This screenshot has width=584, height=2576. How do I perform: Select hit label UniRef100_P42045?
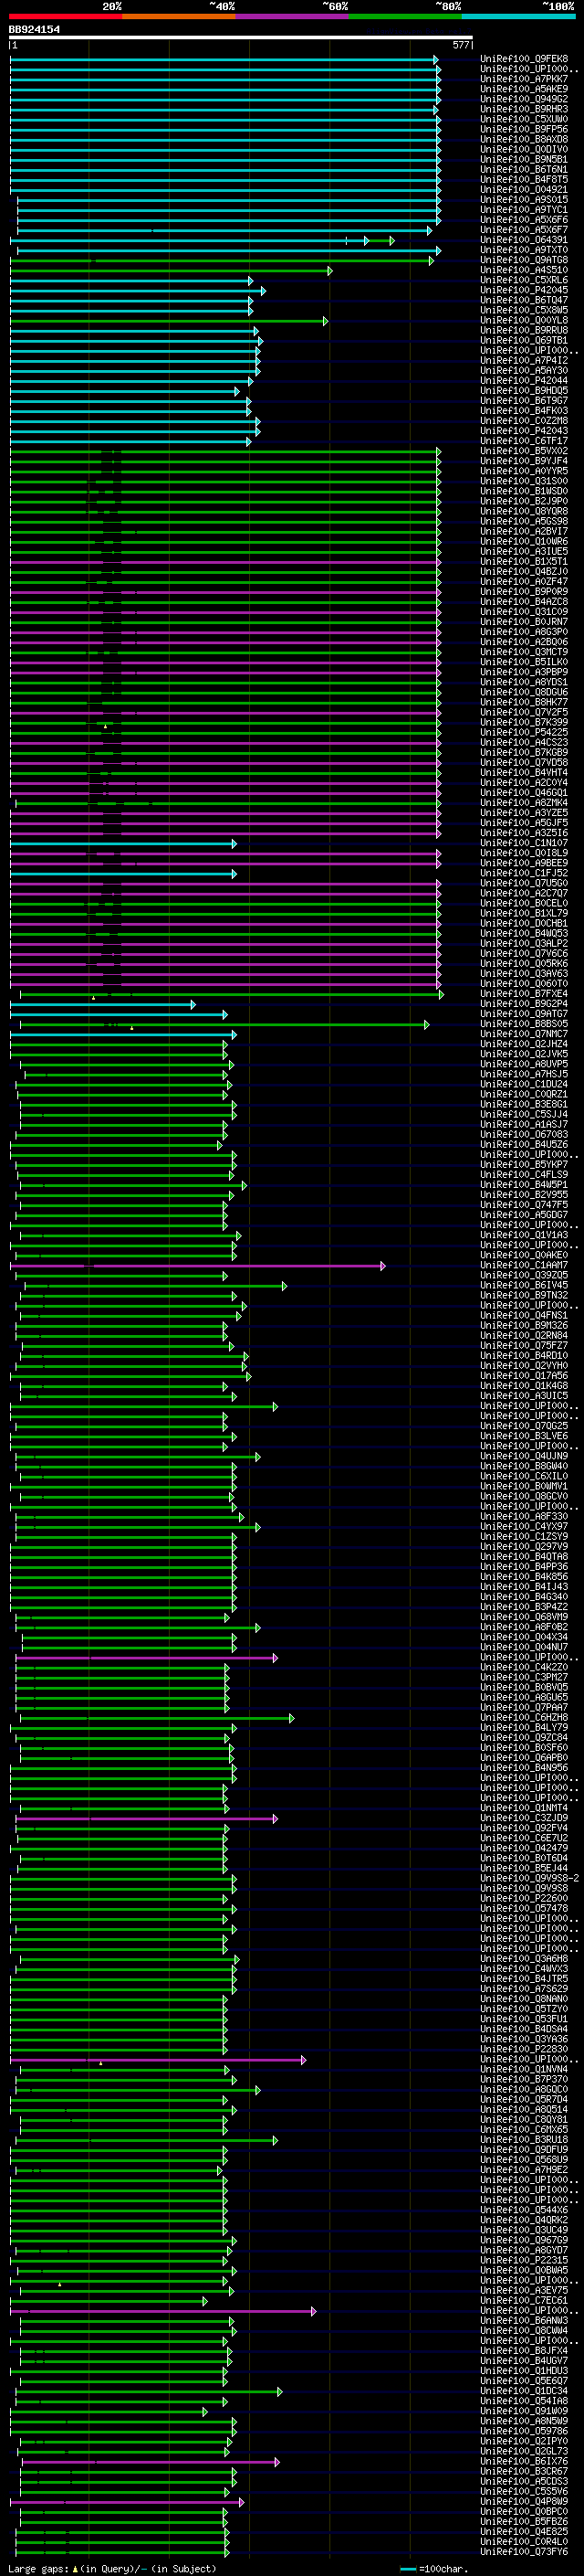[524, 290]
